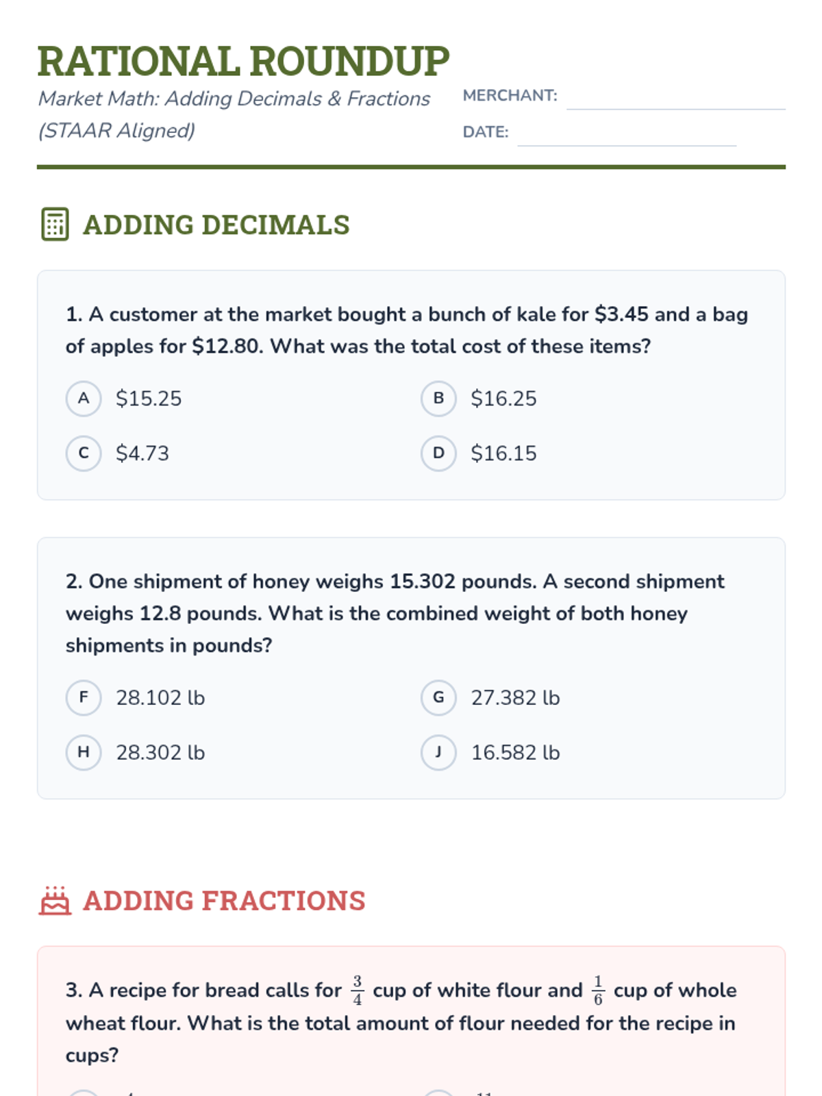Click question 3 text about bread flour
The height and width of the screenshot is (1096, 822).
401,1022
